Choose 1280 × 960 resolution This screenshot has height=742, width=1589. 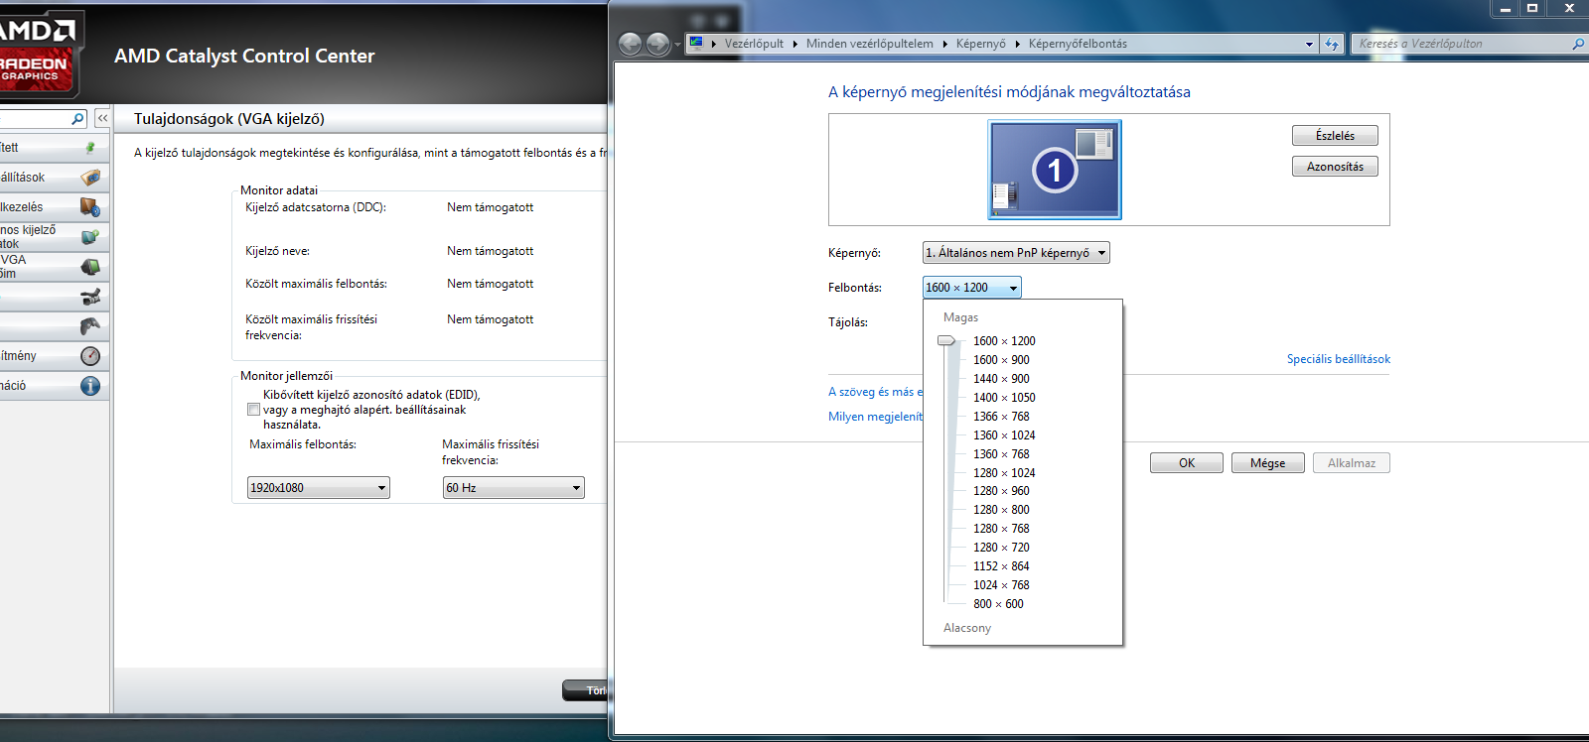(1001, 491)
